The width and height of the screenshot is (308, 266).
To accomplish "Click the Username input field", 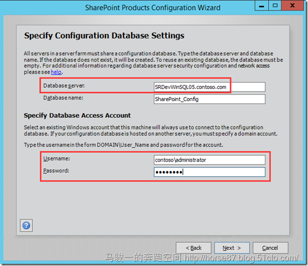I will coord(209,160).
